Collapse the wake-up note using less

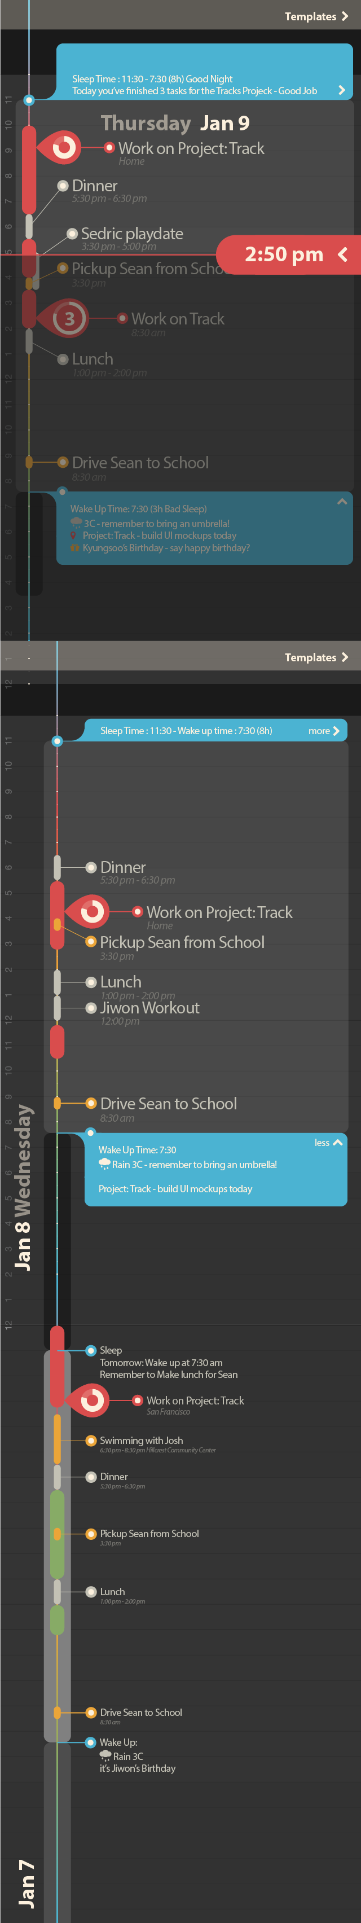328,1142
